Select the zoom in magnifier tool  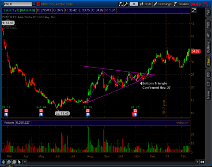9,162
